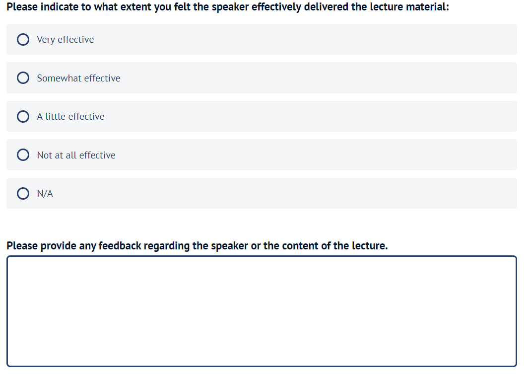Mark the 'Not at all effective' radio button
This screenshot has width=532, height=388.
pyautogui.click(x=23, y=155)
